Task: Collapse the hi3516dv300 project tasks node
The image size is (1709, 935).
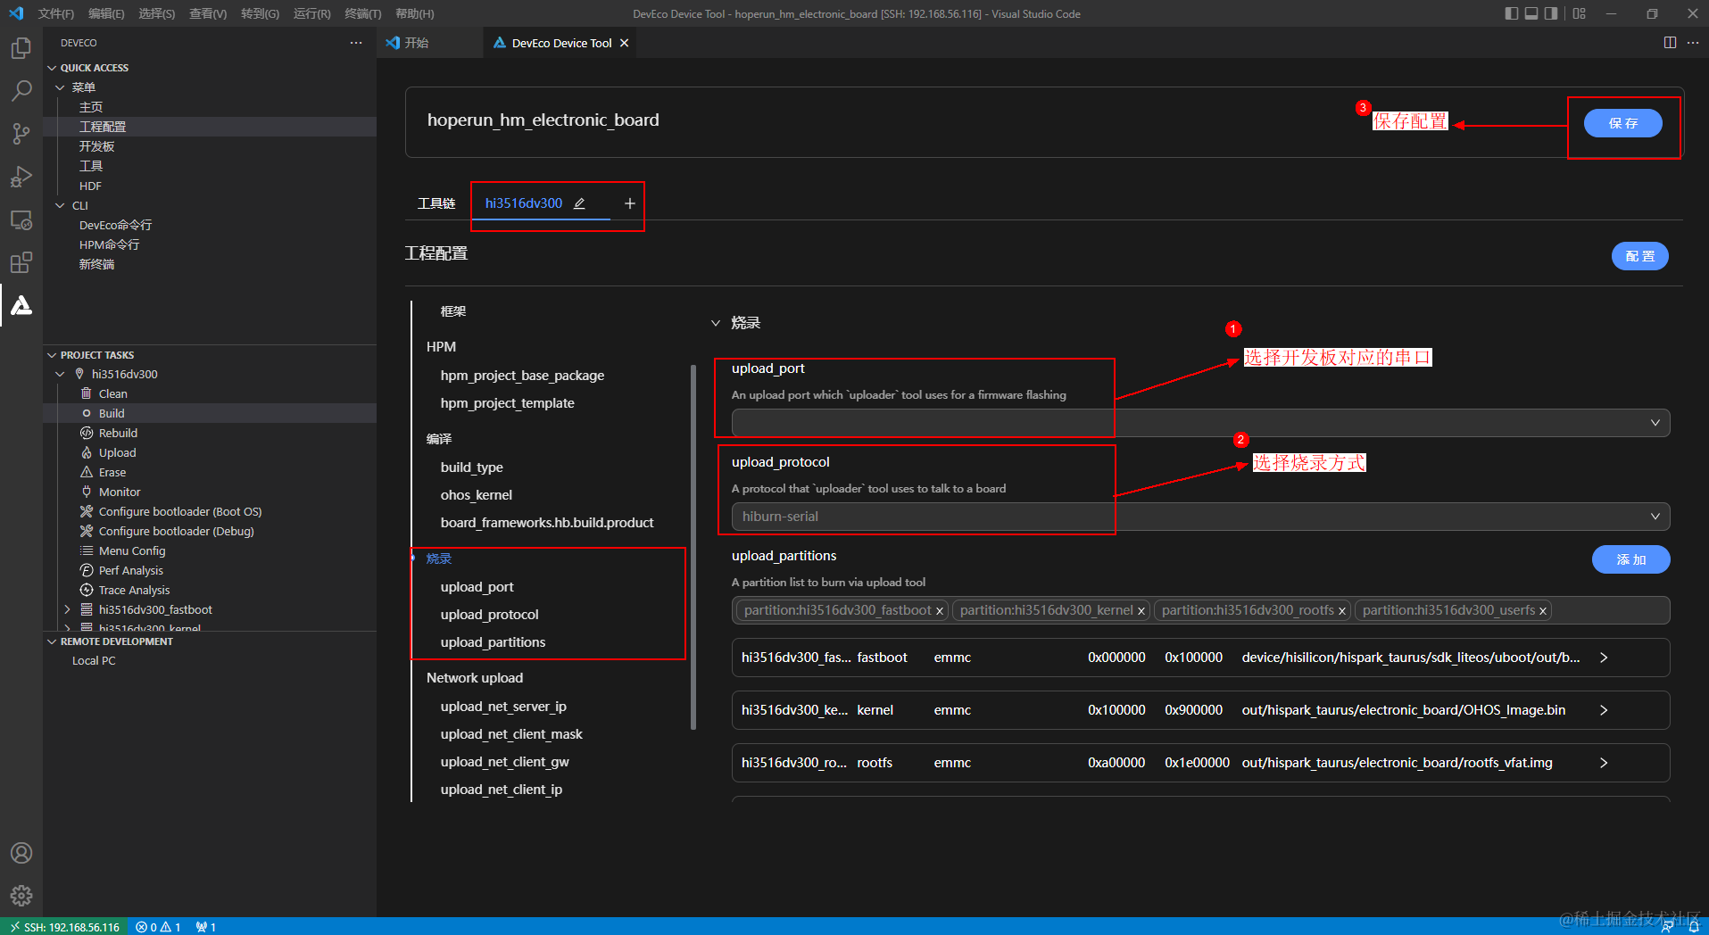Action: point(61,375)
